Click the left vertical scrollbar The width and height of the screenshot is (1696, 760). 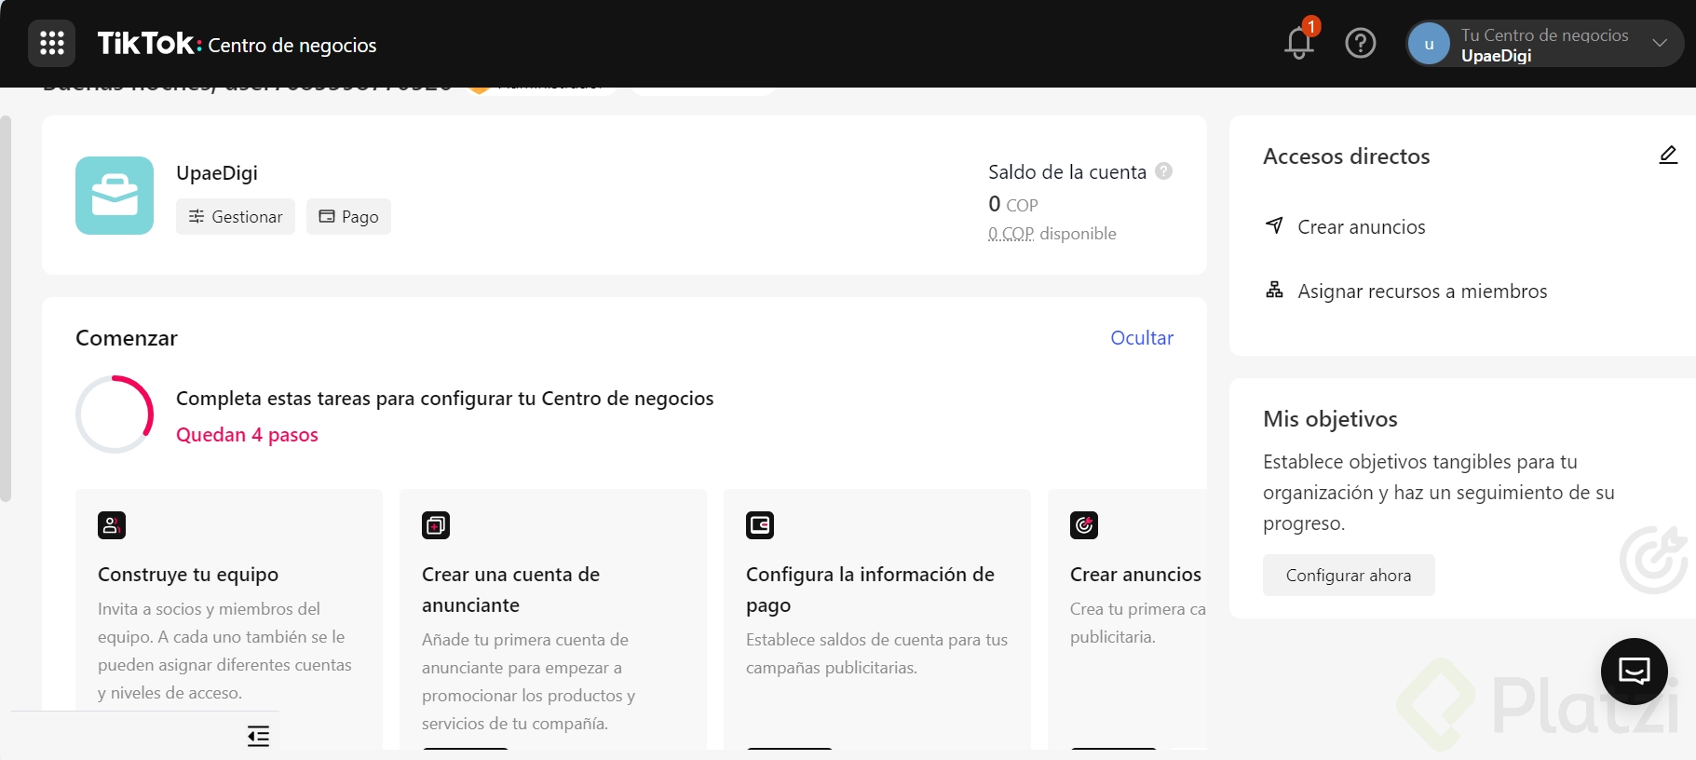(6, 309)
